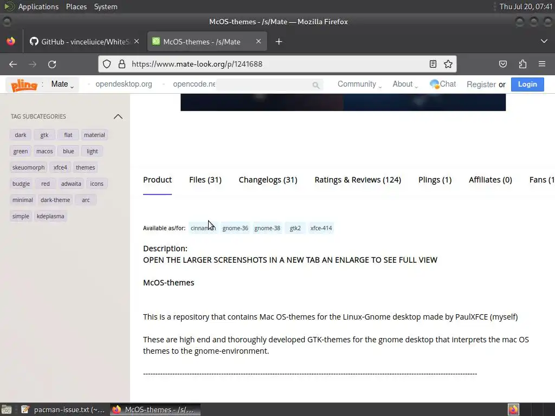
Task: Open the Files (31) tab
Action: (205, 180)
